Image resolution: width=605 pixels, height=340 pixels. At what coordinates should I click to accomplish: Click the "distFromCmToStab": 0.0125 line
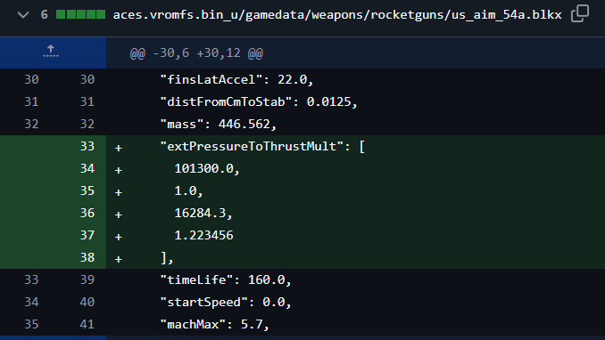[x=259, y=102]
